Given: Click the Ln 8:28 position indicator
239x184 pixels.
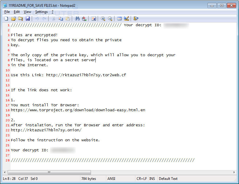Looking at the screenshot, I should [9, 178].
